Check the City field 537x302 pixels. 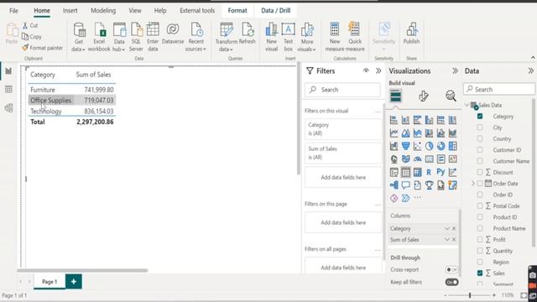[x=480, y=128]
